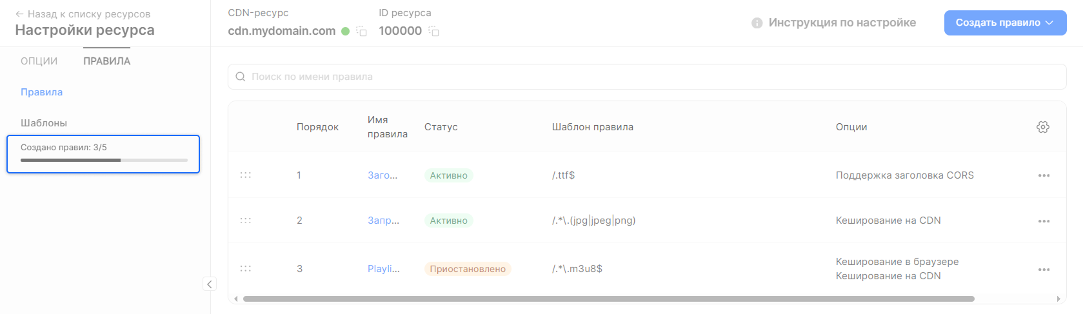Click info icon beside setup instructions
This screenshot has height=314, width=1083.
pyautogui.click(x=757, y=23)
